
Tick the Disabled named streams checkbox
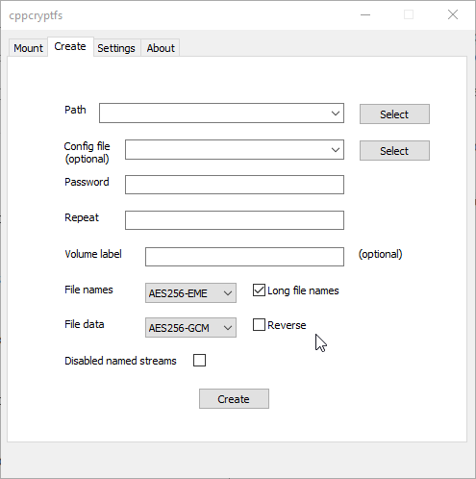(199, 361)
